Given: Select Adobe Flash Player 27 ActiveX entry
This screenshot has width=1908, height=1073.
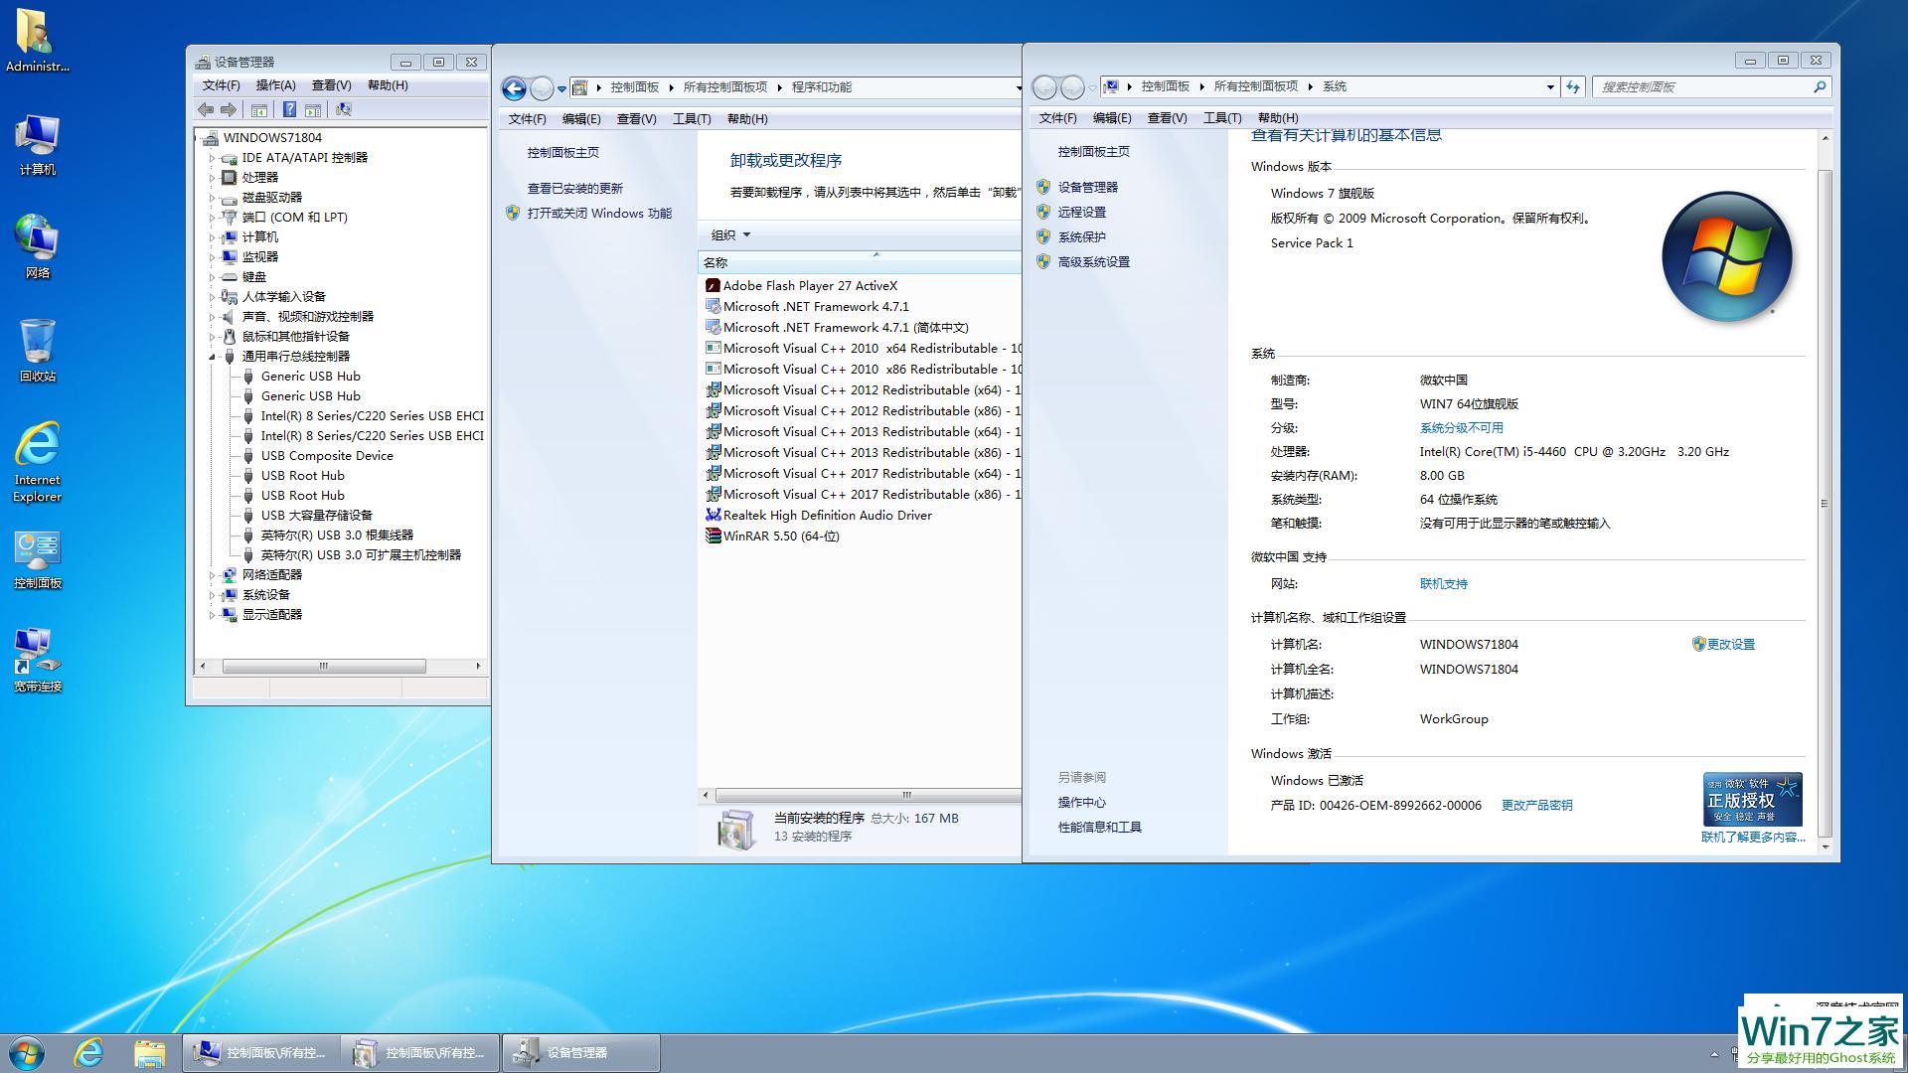Looking at the screenshot, I should tap(810, 284).
